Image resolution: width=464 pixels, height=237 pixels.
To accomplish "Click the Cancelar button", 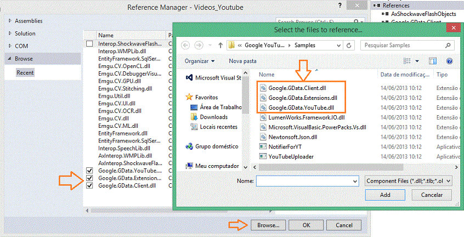I will [x=432, y=195].
